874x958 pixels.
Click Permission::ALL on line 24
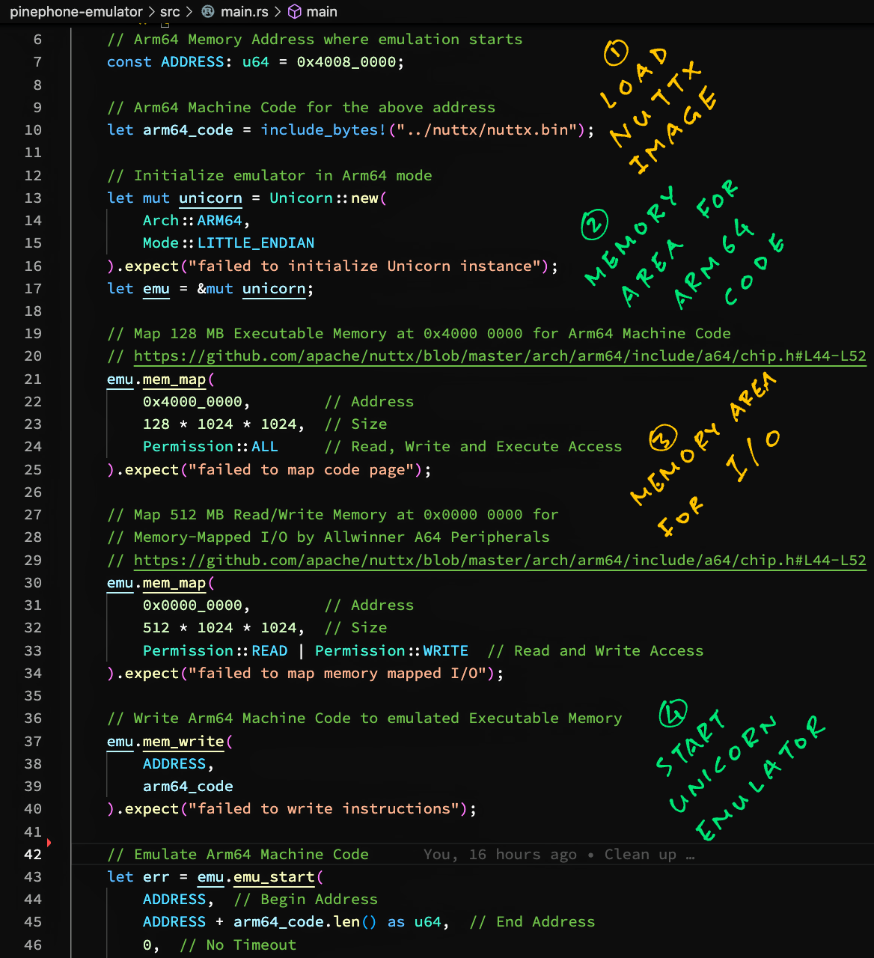click(x=210, y=447)
